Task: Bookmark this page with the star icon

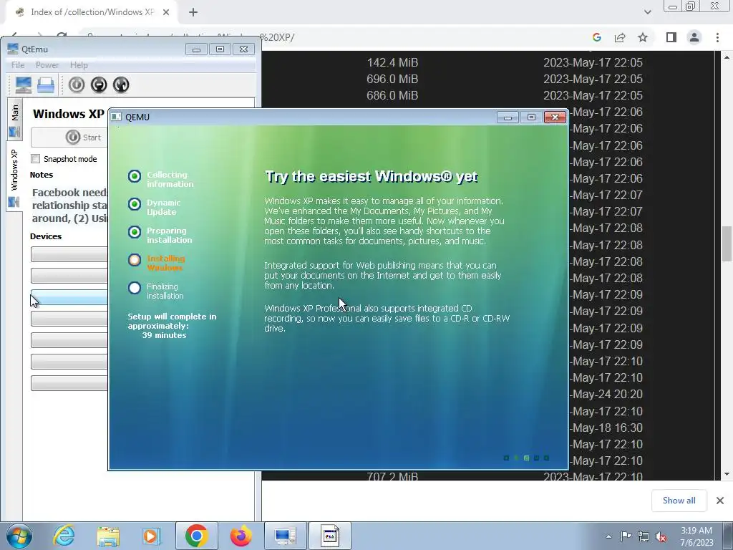Action: coord(643,37)
